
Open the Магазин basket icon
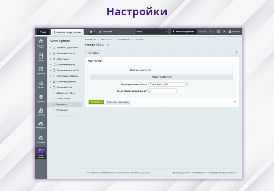tap(41, 84)
